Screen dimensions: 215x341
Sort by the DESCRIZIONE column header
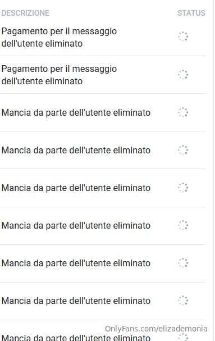point(25,13)
